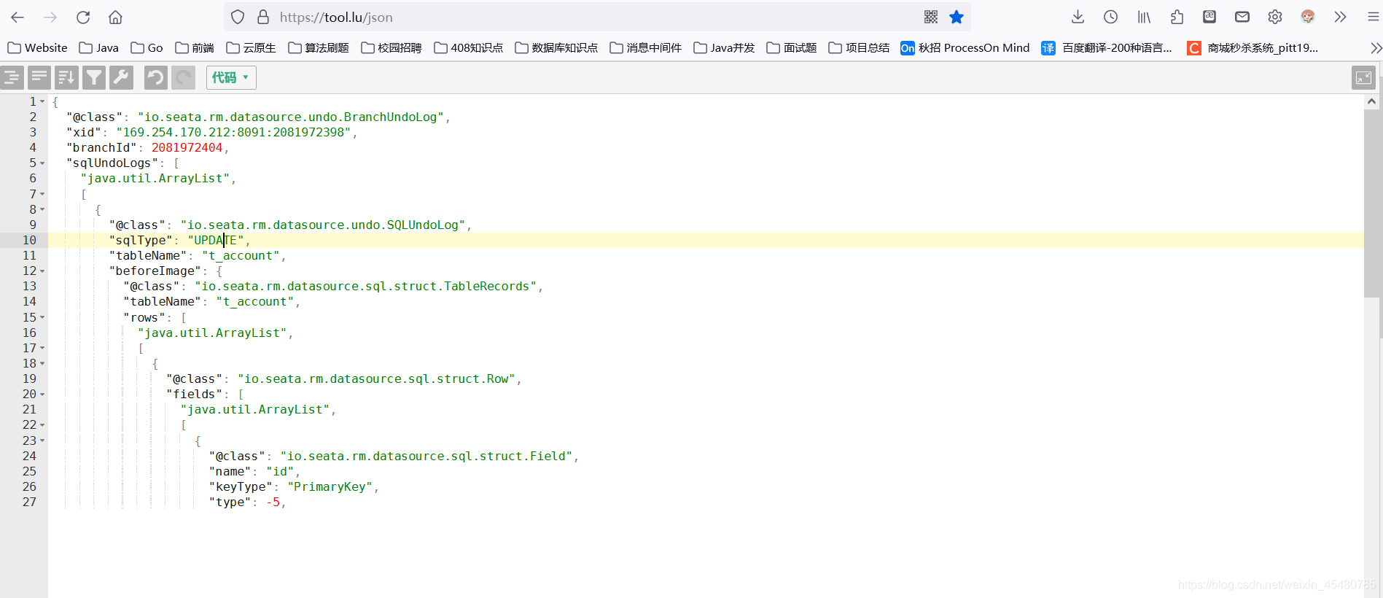Screen dimensions: 1383x598
Task: Click the "UPDATE" sqlType value
Action: [x=216, y=240]
